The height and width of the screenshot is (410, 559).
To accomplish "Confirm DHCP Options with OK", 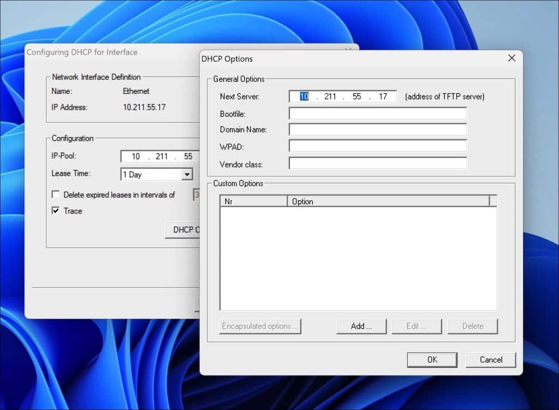I will click(432, 360).
